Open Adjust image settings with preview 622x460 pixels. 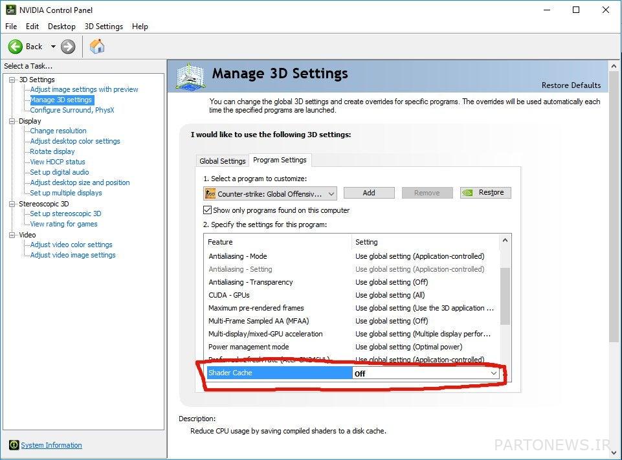point(84,90)
